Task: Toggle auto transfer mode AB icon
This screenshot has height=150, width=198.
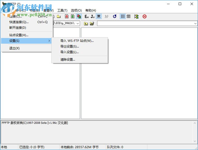Action: pos(79,16)
